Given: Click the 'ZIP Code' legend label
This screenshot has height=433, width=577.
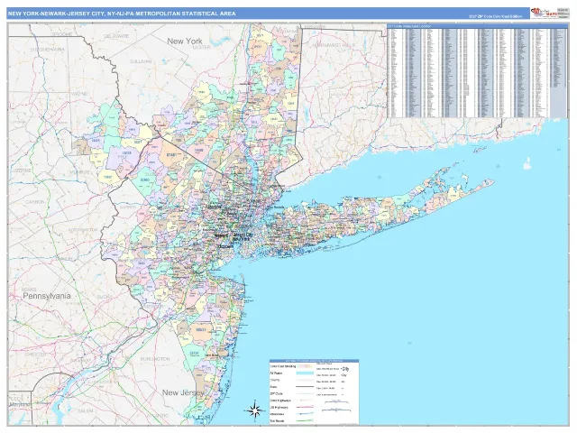Looking at the screenshot, I should pos(277,394).
